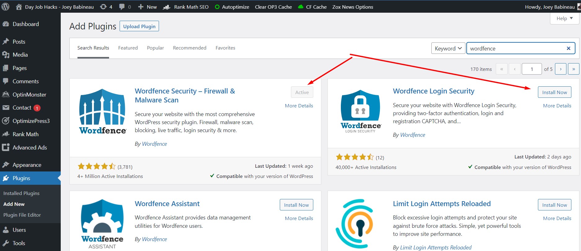Open the Wordfence Login Security title link

434,91
